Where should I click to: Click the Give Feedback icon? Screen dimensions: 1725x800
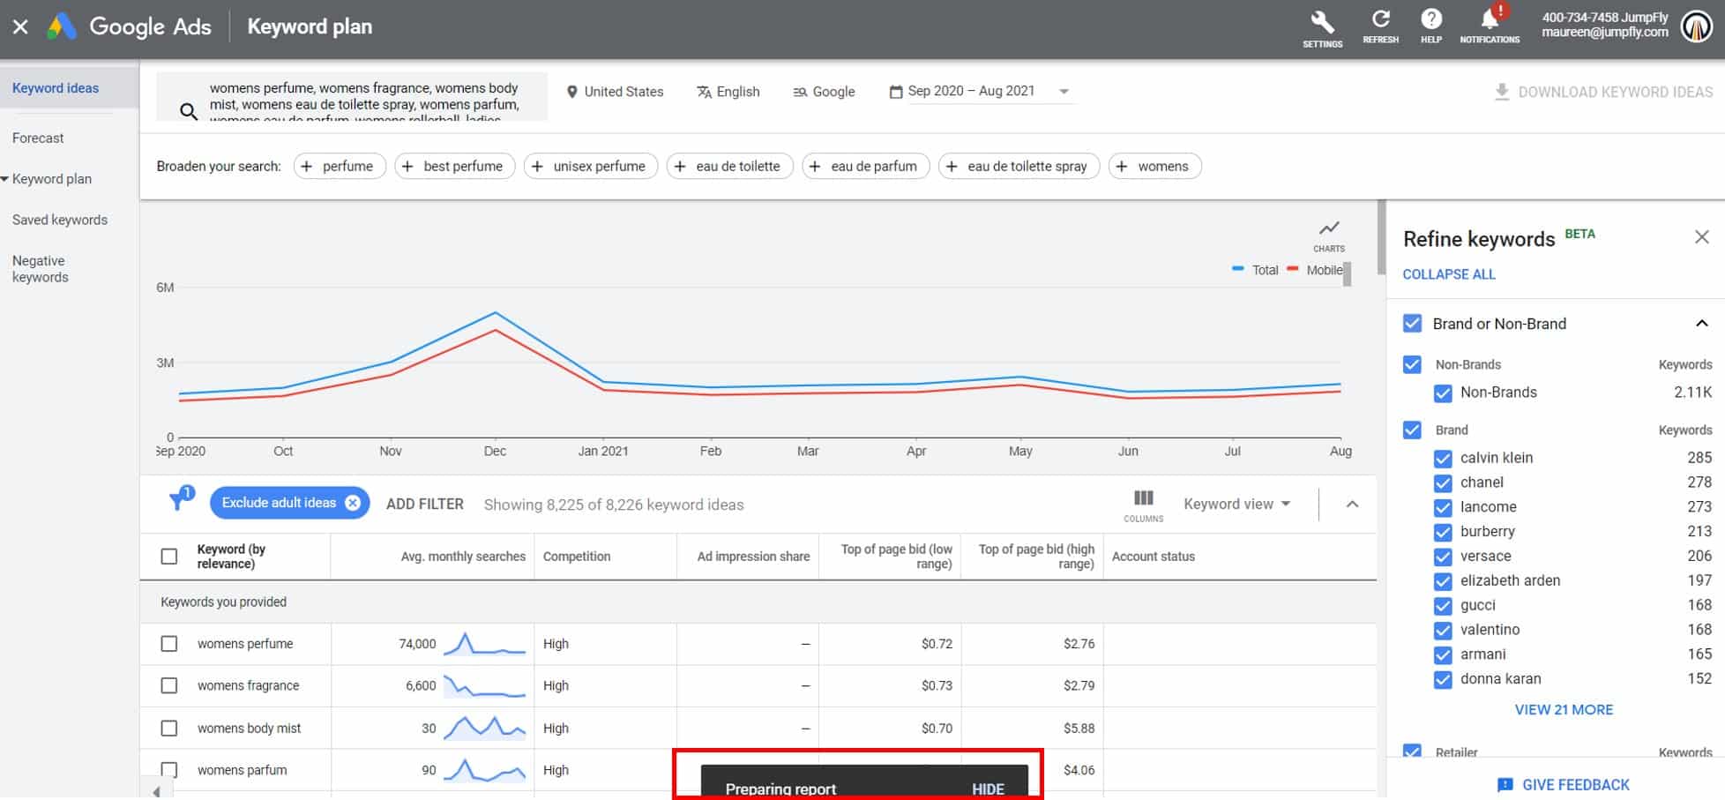point(1505,785)
